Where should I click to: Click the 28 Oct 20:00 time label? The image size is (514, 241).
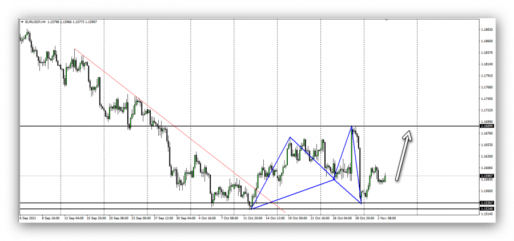coord(364,218)
